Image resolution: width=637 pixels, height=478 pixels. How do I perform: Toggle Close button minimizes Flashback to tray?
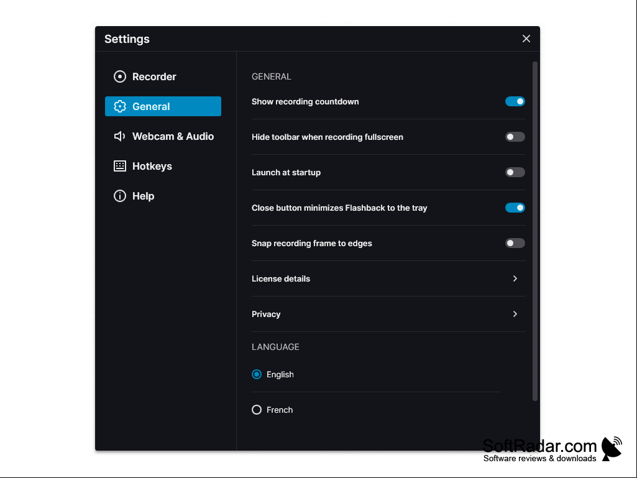point(515,208)
